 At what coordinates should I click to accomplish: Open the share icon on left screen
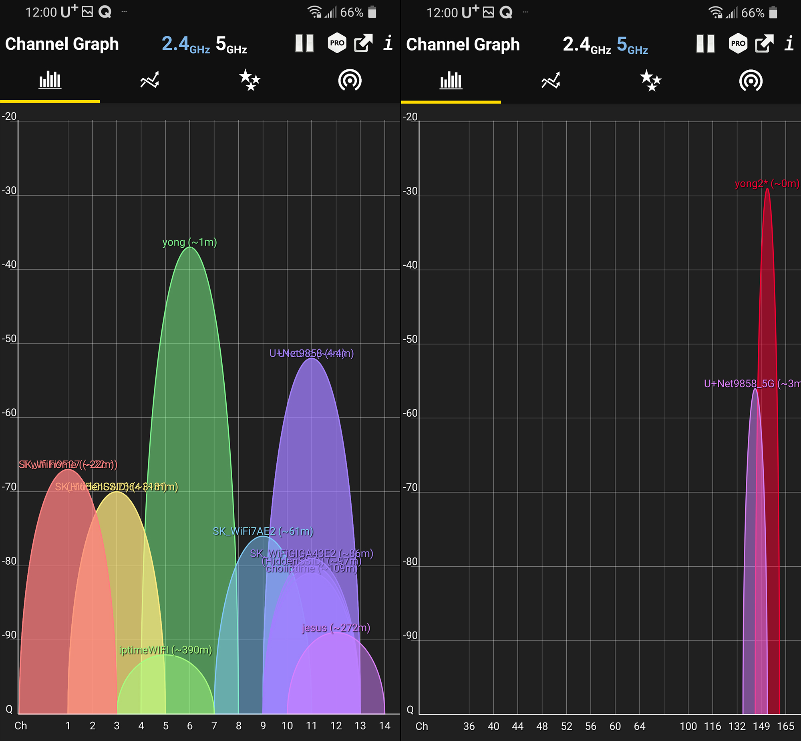coord(363,43)
